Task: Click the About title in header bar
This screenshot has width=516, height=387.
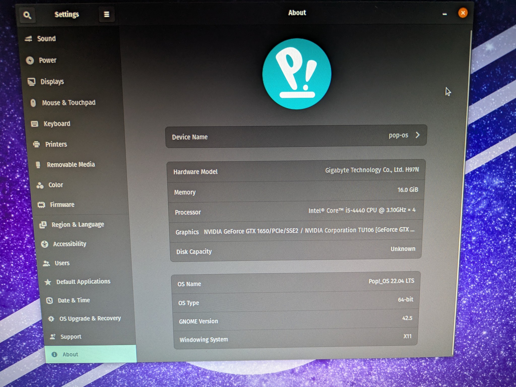Action: click(297, 13)
